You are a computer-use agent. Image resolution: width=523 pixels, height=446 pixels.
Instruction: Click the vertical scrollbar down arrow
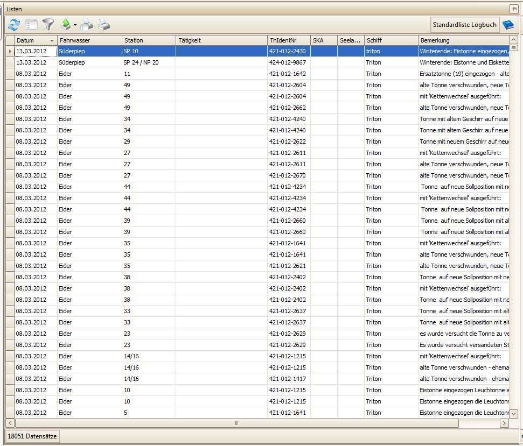[x=513, y=414]
